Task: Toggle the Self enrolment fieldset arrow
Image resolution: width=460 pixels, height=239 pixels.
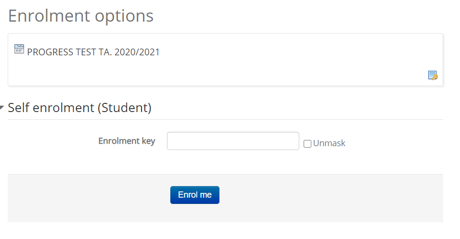Action: (x=2, y=108)
